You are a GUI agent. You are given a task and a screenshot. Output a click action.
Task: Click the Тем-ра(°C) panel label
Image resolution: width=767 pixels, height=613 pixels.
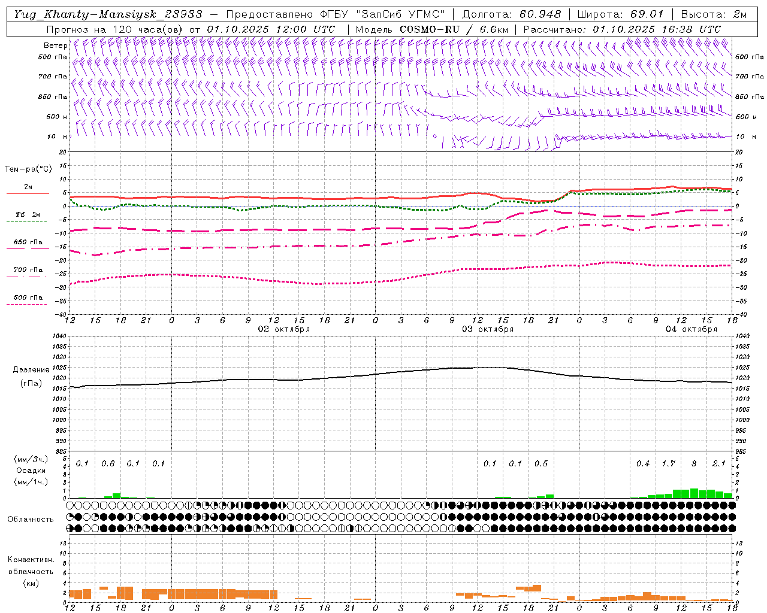[x=28, y=169]
